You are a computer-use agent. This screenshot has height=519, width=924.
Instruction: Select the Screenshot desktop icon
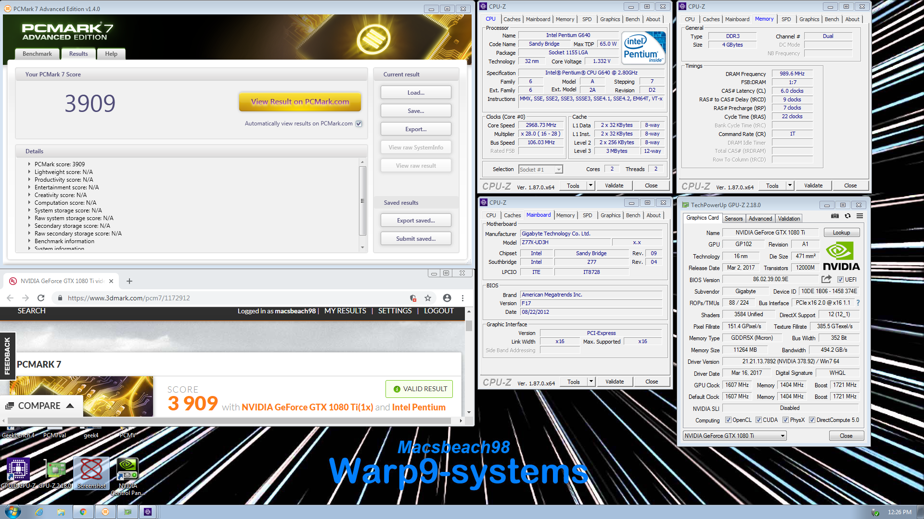[x=91, y=473]
